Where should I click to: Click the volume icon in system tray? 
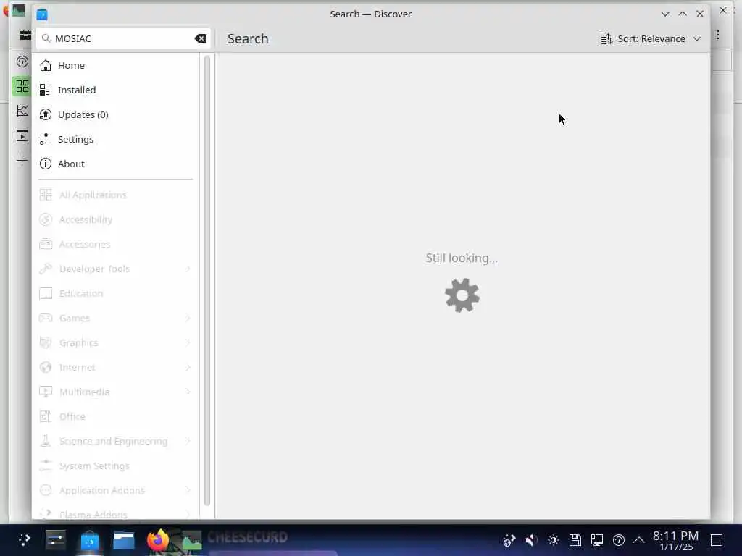[531, 540]
